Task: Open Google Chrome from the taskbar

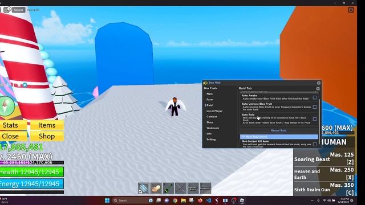Action: click(175, 200)
